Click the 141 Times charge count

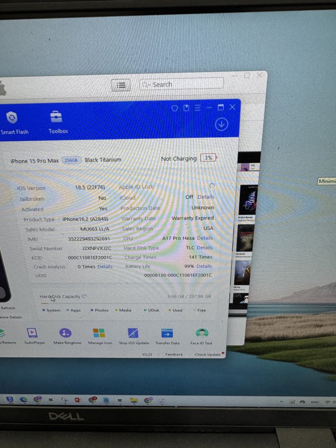(x=200, y=257)
